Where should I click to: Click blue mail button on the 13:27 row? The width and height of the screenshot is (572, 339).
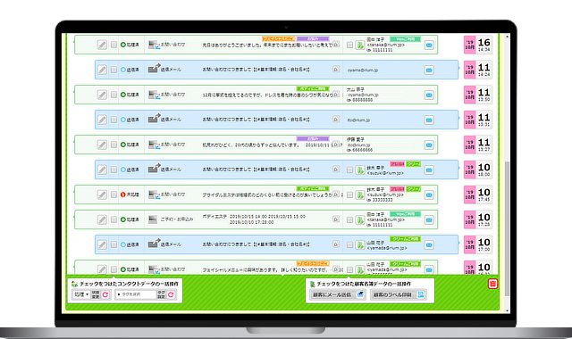pyautogui.click(x=429, y=145)
